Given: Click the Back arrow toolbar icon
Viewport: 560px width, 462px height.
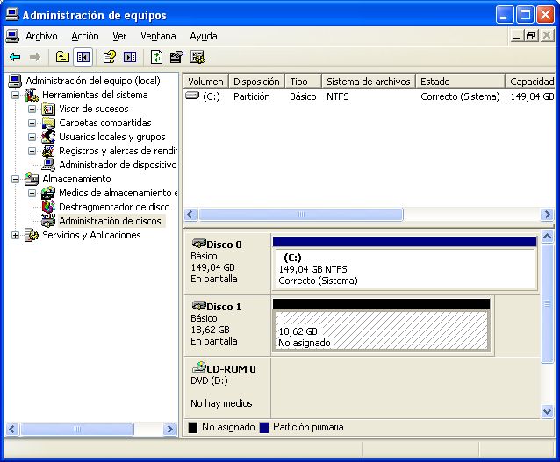Looking at the screenshot, I should coord(15,57).
